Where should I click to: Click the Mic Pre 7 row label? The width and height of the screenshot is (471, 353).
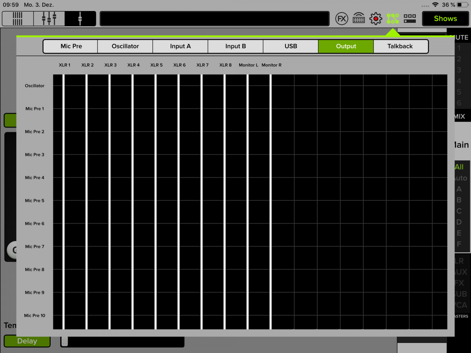[x=35, y=247]
